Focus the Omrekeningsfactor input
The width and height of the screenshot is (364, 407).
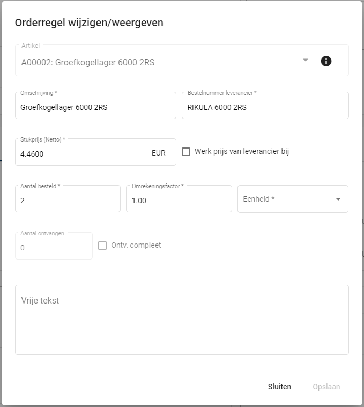179,201
